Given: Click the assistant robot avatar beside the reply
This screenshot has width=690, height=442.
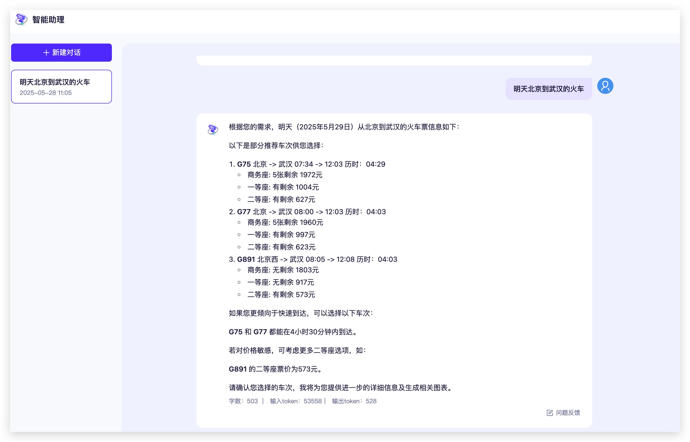Looking at the screenshot, I should (x=213, y=129).
